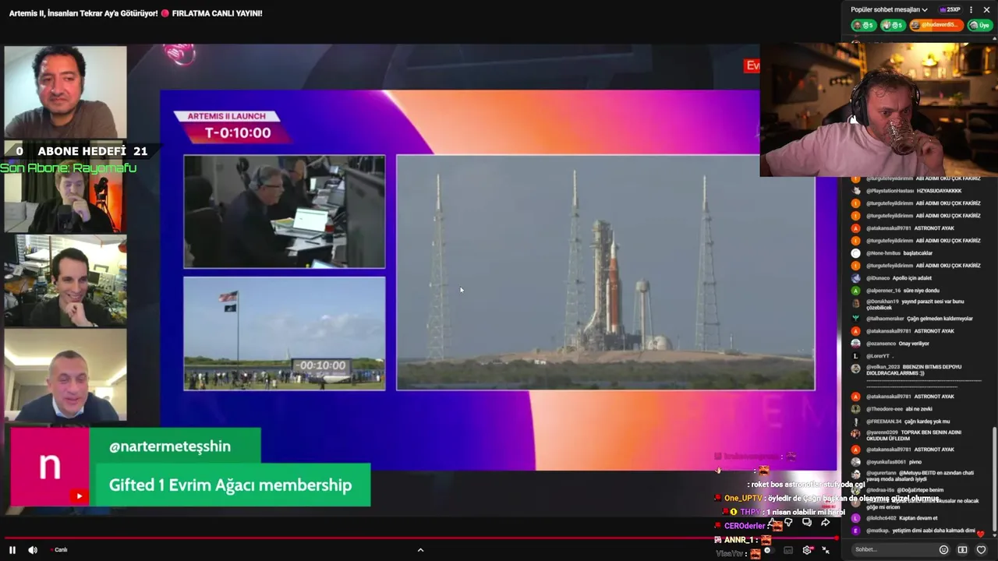Screen dimensions: 998x561
Task: Exit full screen mode
Action: 826,550
